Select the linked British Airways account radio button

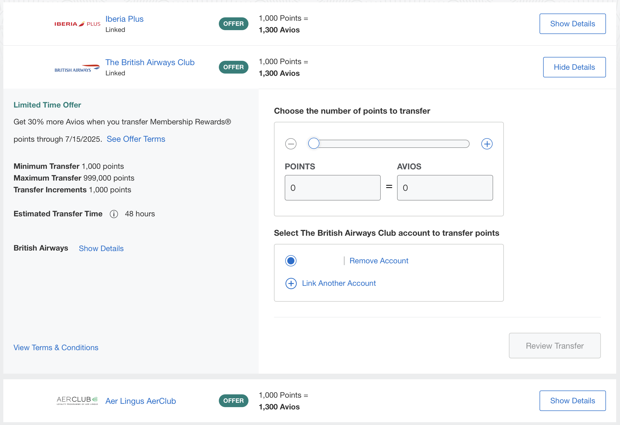[x=291, y=261]
